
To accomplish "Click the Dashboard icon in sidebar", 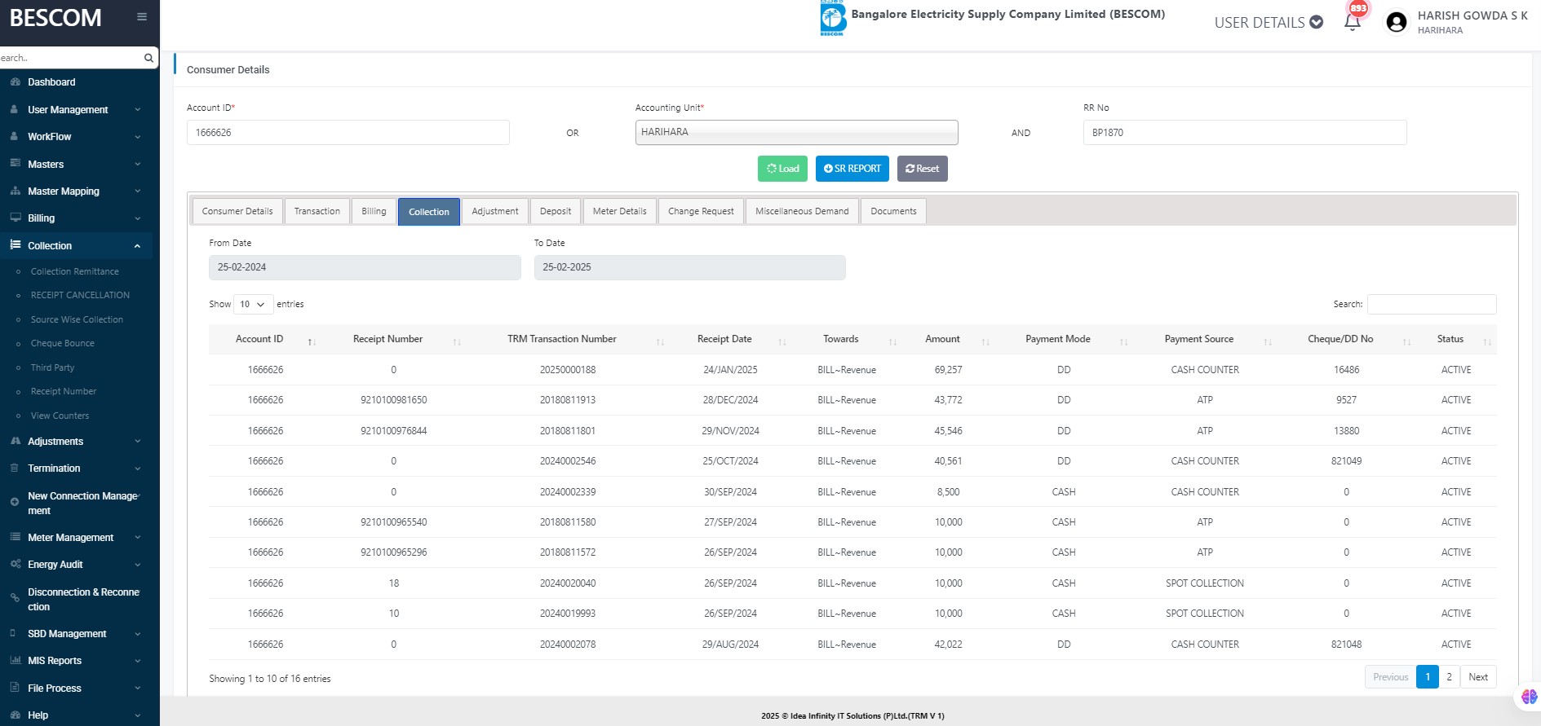I will (15, 82).
